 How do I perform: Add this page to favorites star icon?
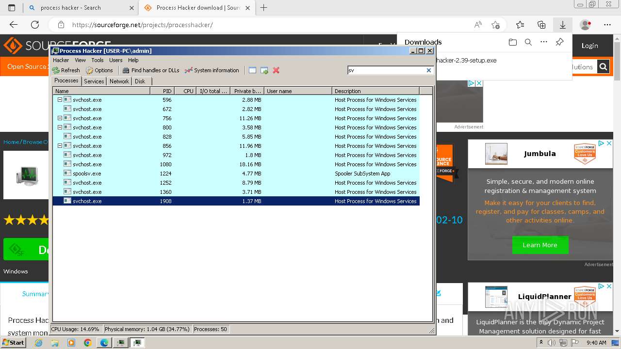coord(495,25)
